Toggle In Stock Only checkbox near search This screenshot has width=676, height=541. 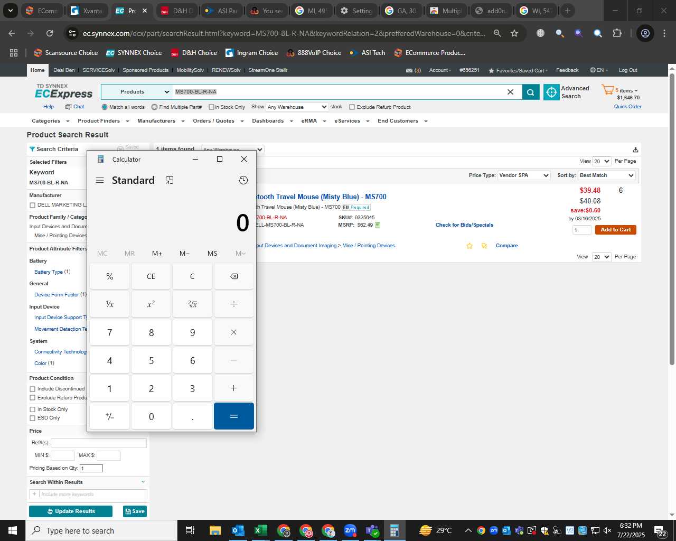pos(211,107)
